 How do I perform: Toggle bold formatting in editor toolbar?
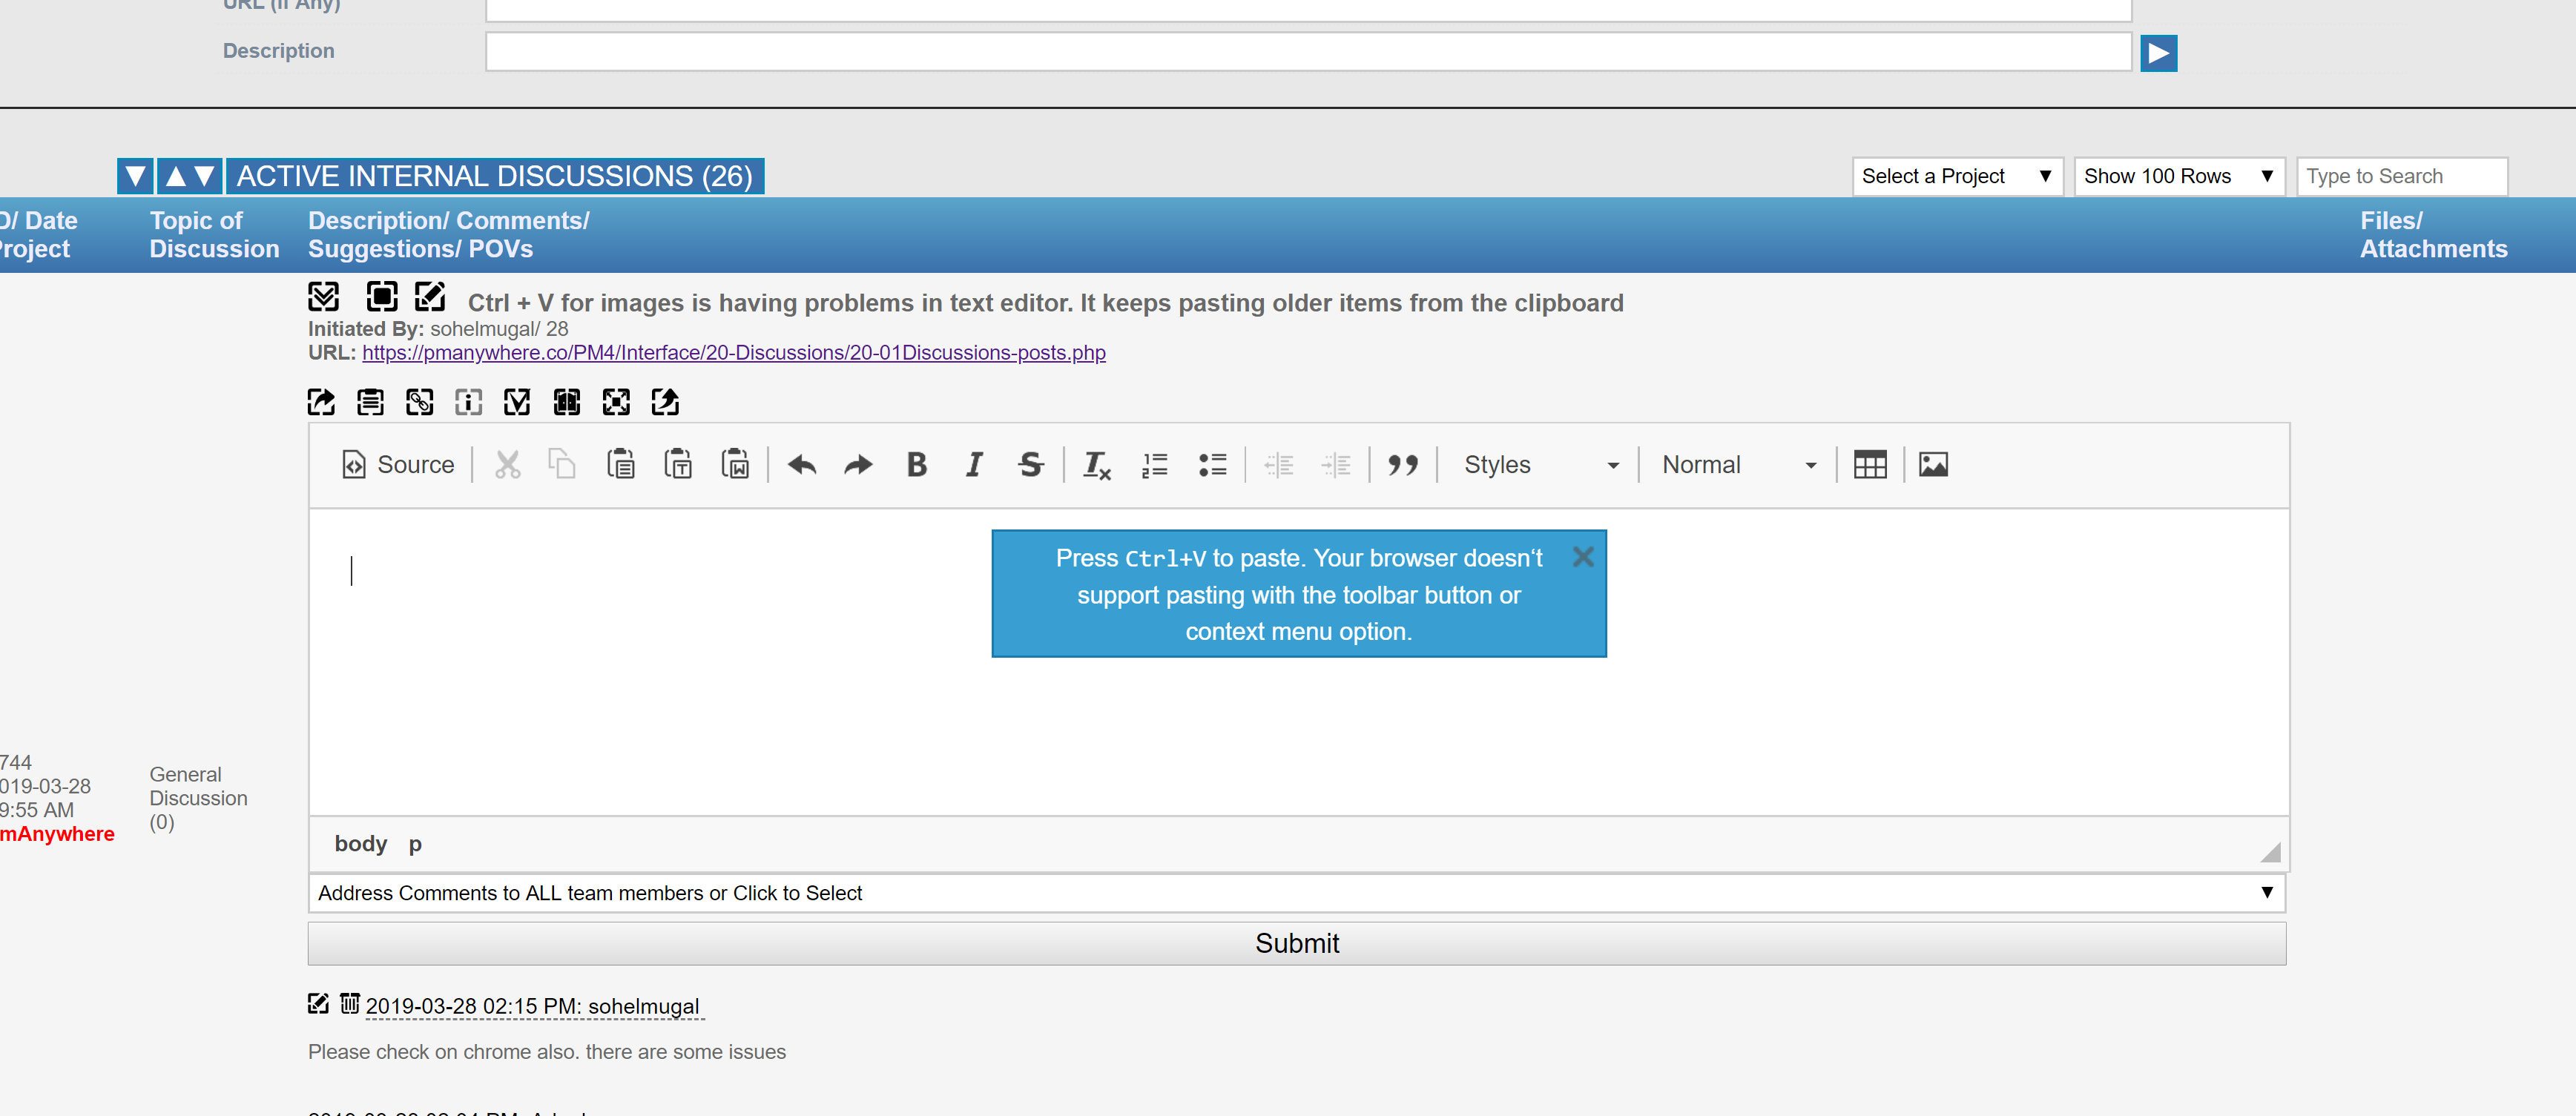(x=916, y=465)
